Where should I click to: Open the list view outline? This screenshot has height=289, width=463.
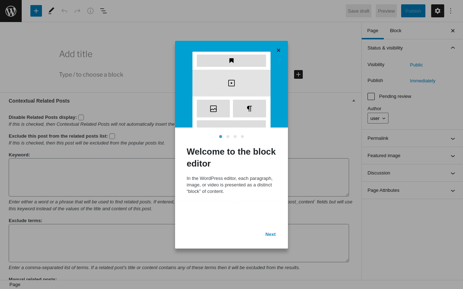pos(103,11)
